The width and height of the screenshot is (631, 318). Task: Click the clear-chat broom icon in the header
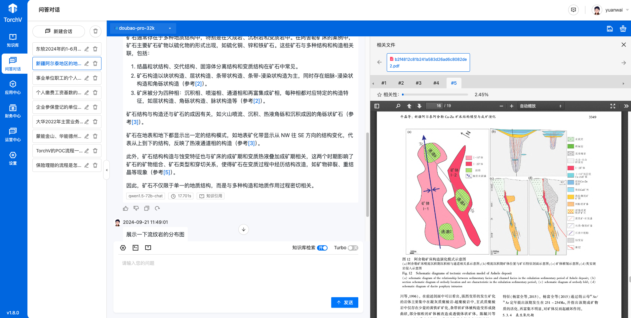623,29
